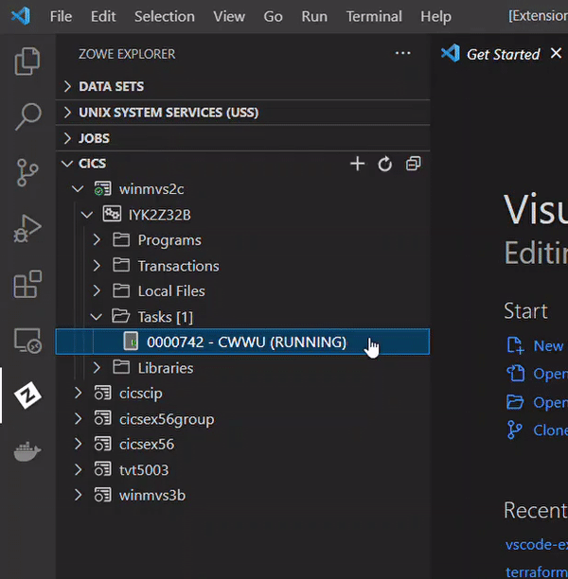This screenshot has width=568, height=579.
Task: Open Zowe Explorer more actions menu
Action: (403, 54)
